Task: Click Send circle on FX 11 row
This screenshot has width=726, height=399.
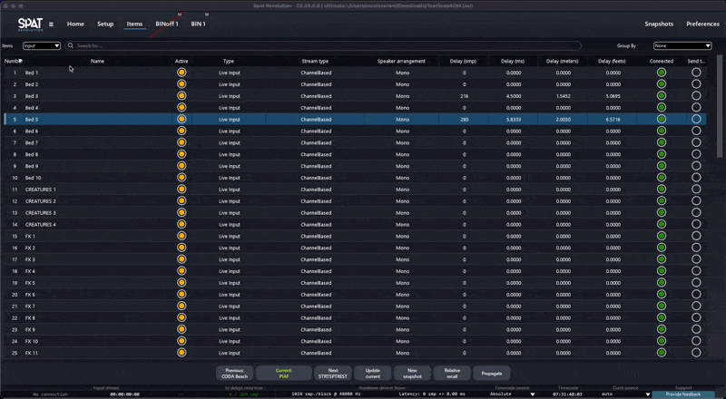Action: point(696,353)
